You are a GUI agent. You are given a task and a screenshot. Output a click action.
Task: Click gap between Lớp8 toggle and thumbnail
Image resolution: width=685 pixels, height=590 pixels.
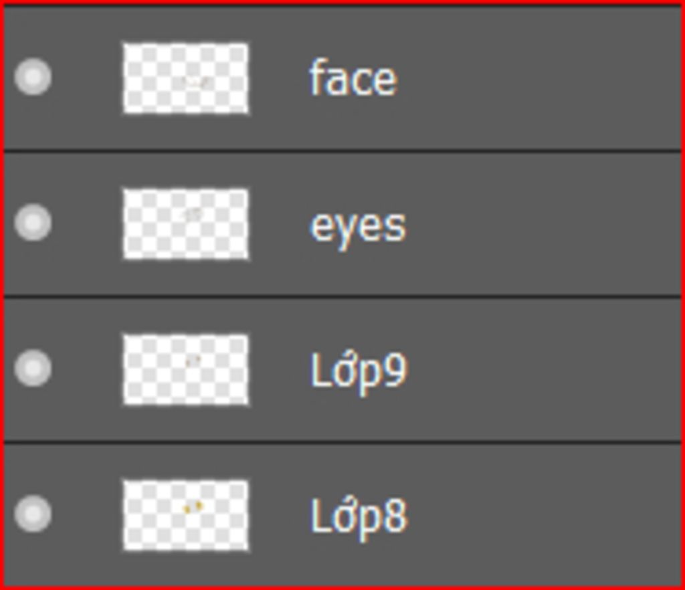point(88,515)
